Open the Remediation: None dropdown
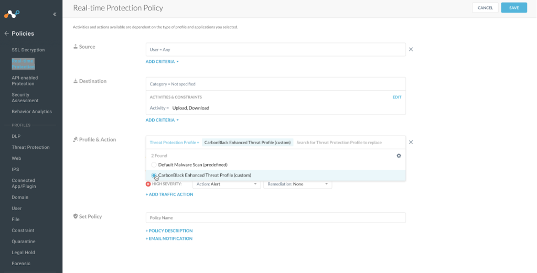The image size is (537, 273). 298,184
